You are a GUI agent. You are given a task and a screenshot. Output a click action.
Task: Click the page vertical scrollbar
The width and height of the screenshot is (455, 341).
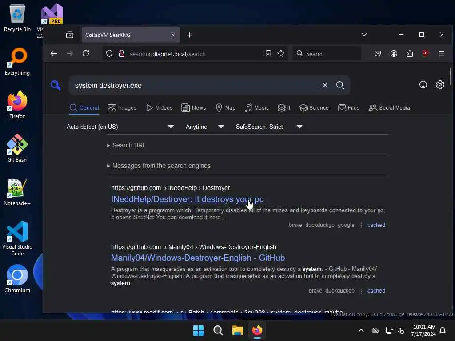[451, 76]
